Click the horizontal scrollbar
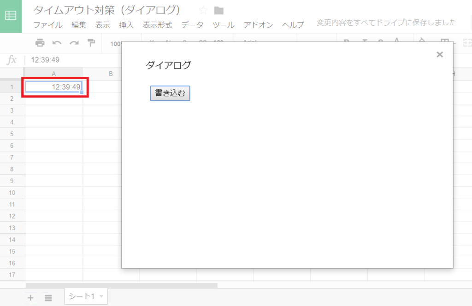This screenshot has height=306, width=472. (x=122, y=285)
